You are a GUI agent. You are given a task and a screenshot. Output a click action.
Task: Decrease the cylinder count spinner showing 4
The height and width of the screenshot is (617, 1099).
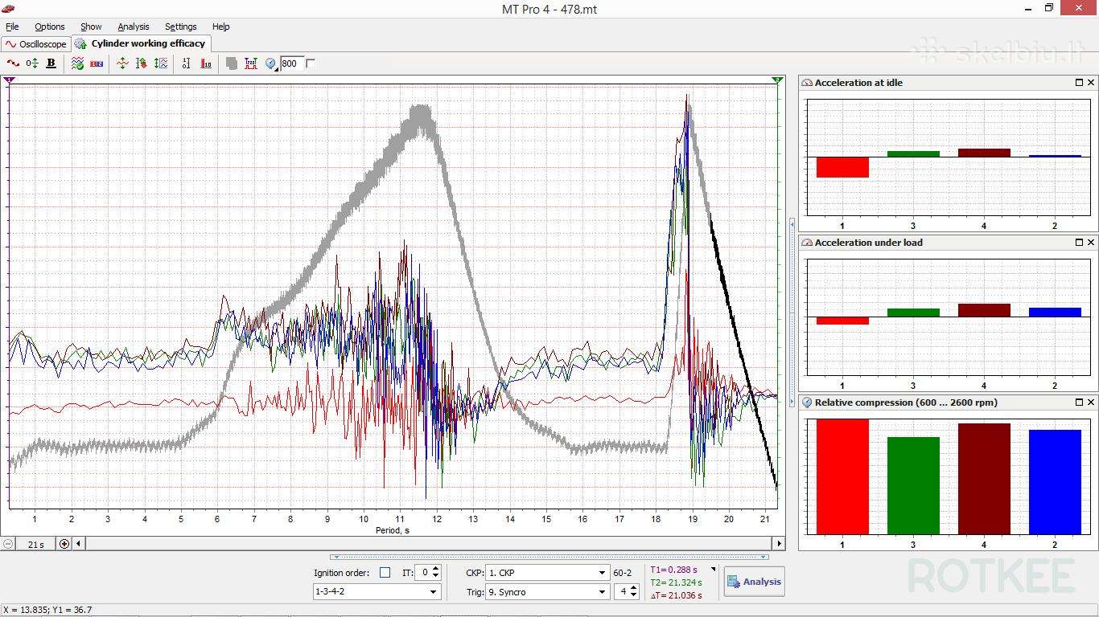[x=634, y=595]
